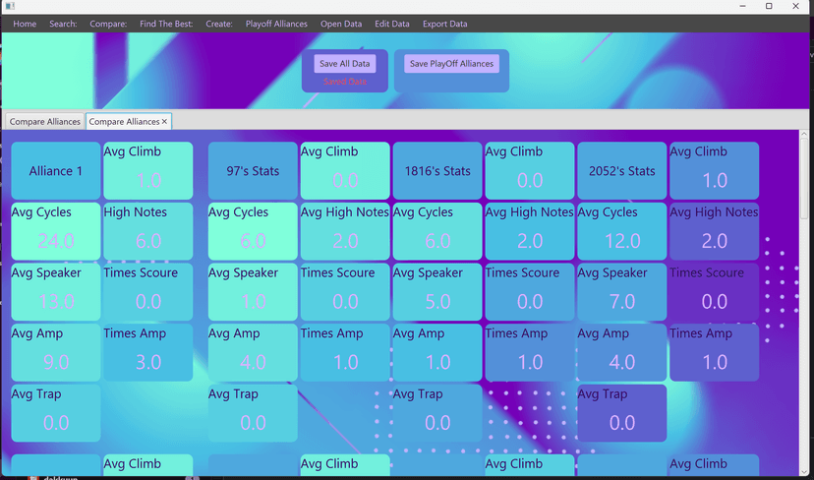Viewport: 814px width, 480px height.
Task: Switch to first Compare Alliances tab
Action: 45,122
